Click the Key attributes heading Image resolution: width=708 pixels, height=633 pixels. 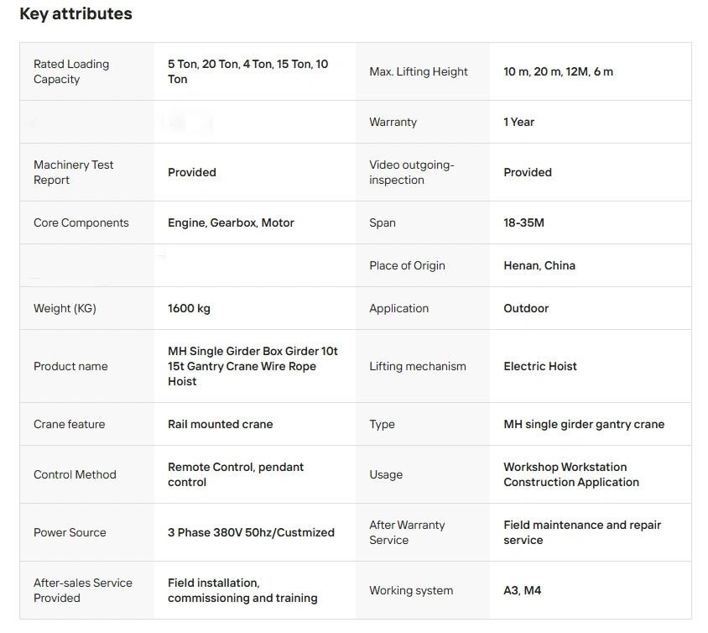(75, 14)
